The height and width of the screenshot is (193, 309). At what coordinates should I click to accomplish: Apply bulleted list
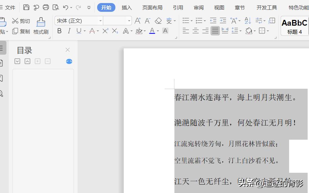tap(186, 21)
